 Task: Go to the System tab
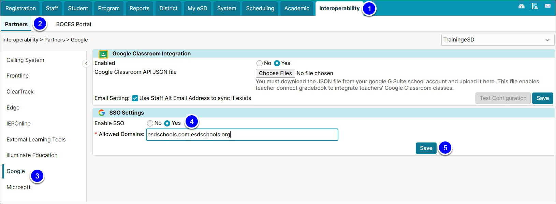point(227,8)
